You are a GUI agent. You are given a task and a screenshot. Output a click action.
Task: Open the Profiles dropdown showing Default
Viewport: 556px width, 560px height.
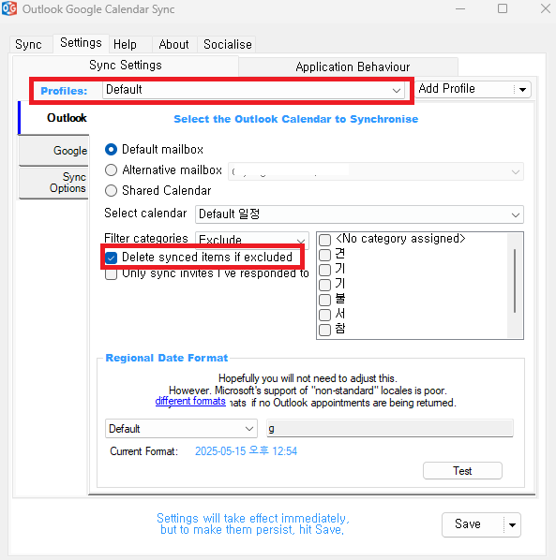(253, 90)
